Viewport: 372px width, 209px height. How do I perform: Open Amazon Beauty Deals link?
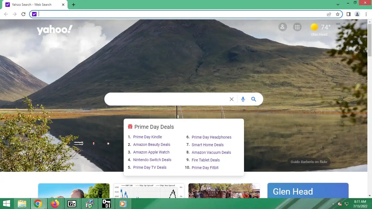click(x=151, y=145)
